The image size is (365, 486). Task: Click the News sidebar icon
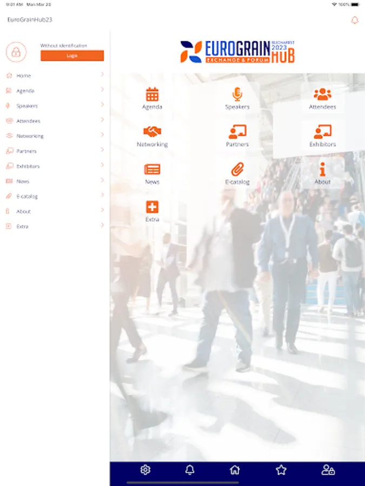(10, 181)
